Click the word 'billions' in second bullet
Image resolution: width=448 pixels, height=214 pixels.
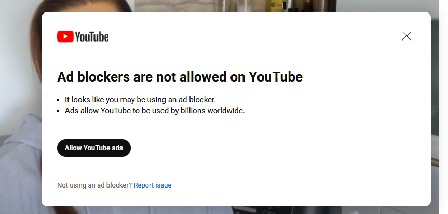tap(193, 111)
